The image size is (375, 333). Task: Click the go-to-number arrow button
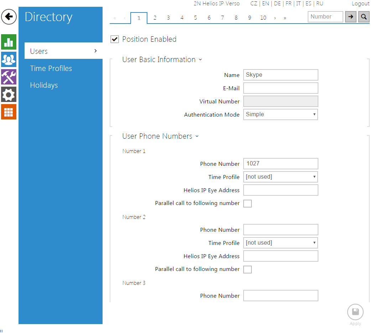pyautogui.click(x=350, y=17)
